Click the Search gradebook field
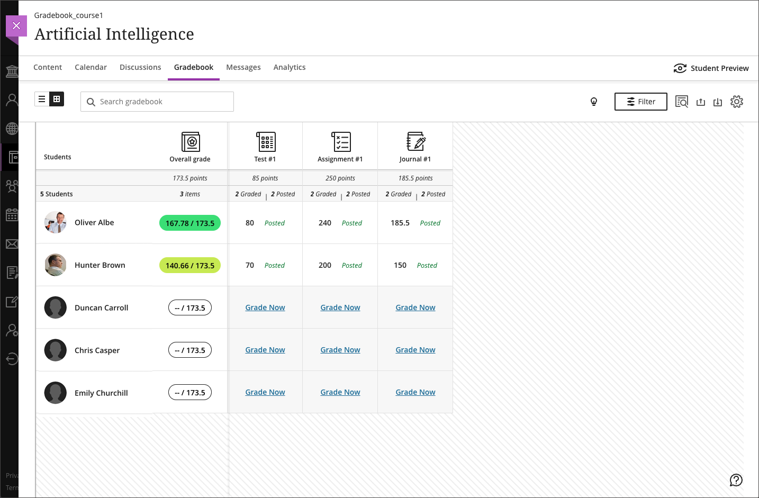This screenshot has width=759, height=498. click(157, 102)
